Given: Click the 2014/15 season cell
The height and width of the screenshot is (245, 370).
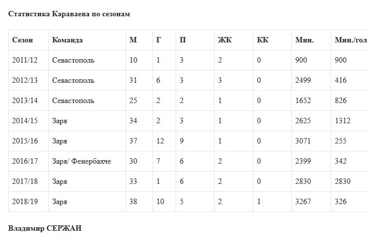Looking at the screenshot, I should 25,121.
